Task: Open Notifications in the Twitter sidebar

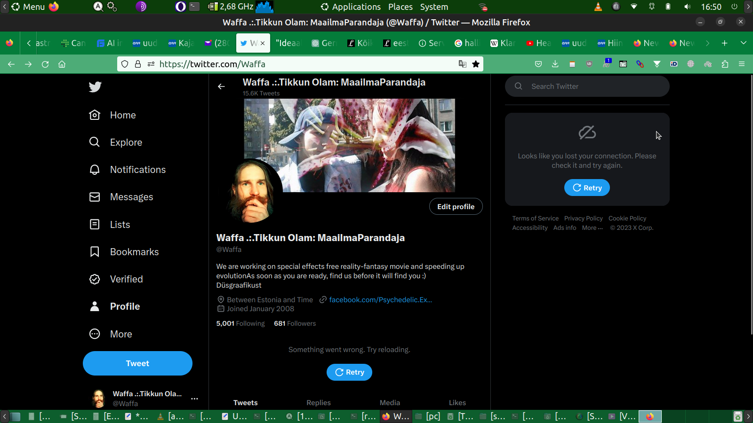Action: click(x=128, y=170)
